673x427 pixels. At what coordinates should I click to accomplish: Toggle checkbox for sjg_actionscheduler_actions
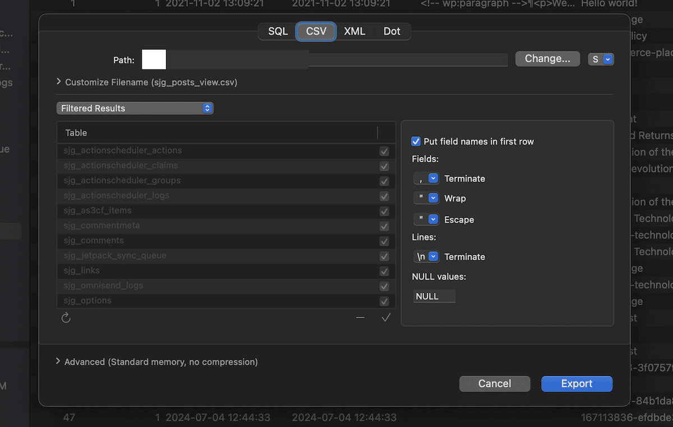(384, 151)
